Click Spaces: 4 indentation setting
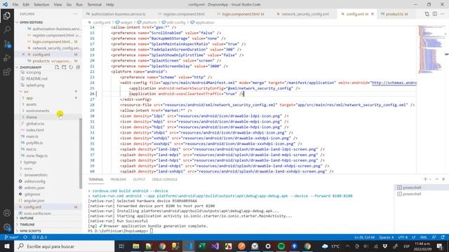This screenshot has width=449, height=252. [387, 237]
